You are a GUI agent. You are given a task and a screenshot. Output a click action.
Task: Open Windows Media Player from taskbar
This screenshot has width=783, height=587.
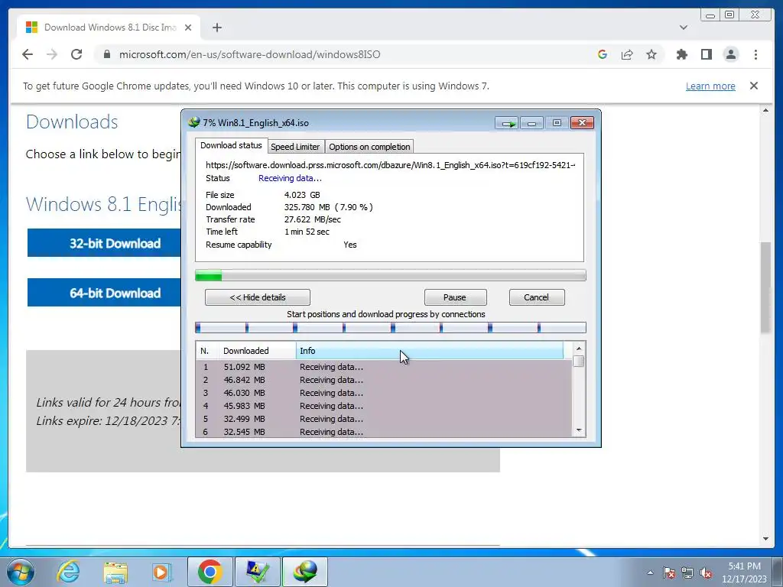coord(162,572)
